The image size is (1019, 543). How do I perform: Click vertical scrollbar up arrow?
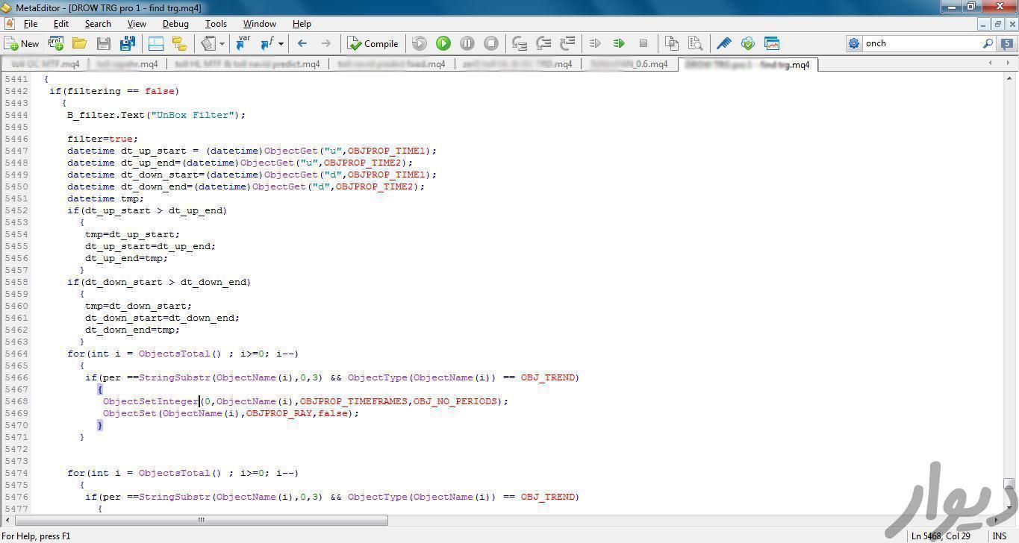point(1009,78)
